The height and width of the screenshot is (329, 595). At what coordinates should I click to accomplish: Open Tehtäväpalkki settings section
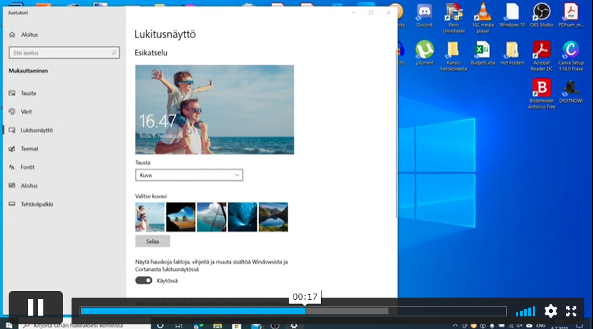[x=36, y=204]
